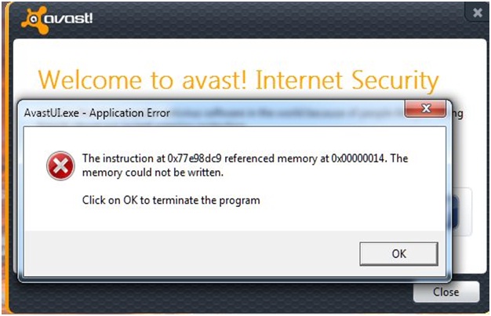Click the Welcome to avast! Internet Security heading

[x=238, y=81]
